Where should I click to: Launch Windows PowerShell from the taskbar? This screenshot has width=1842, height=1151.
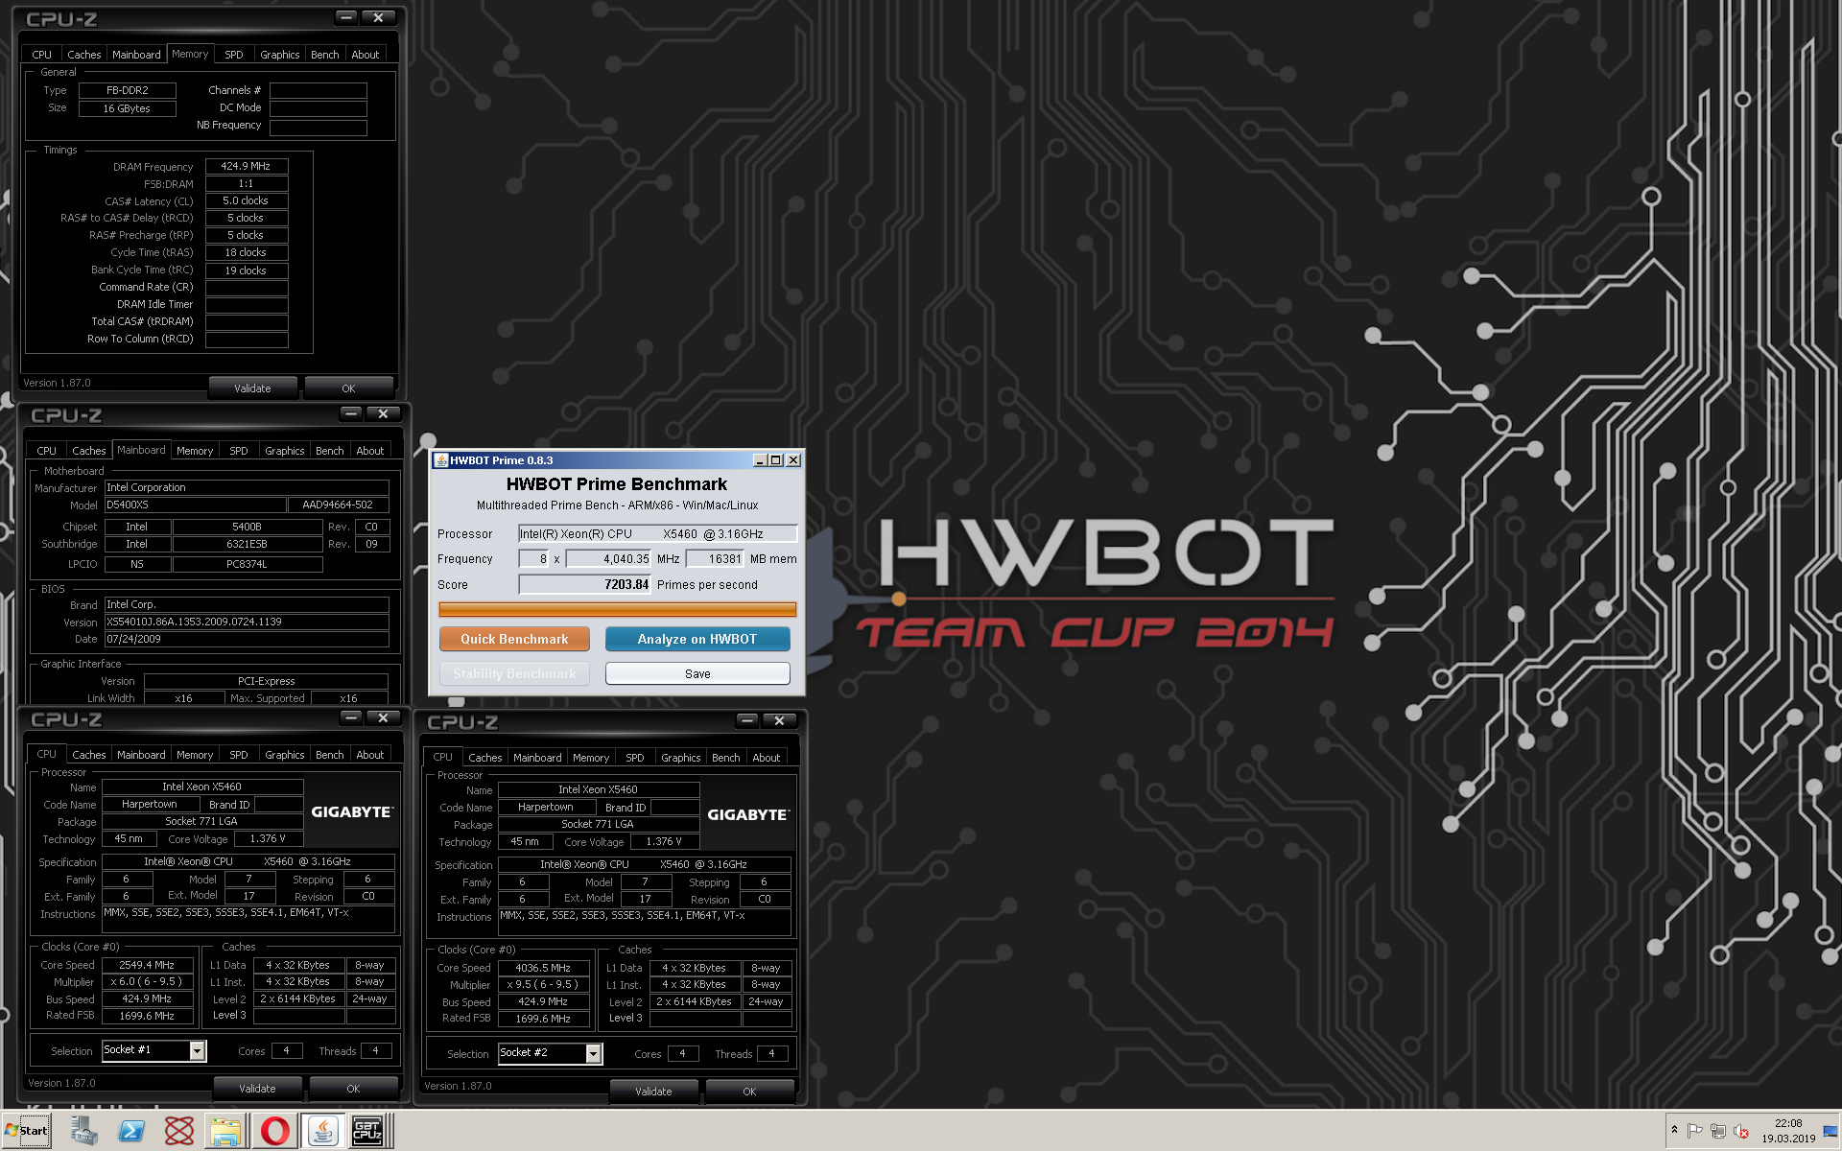130,1131
